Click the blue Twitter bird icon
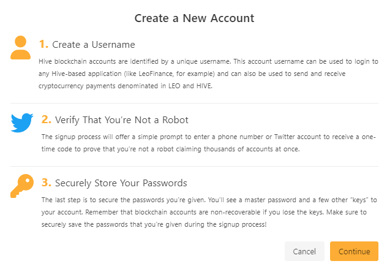 pyautogui.click(x=22, y=123)
